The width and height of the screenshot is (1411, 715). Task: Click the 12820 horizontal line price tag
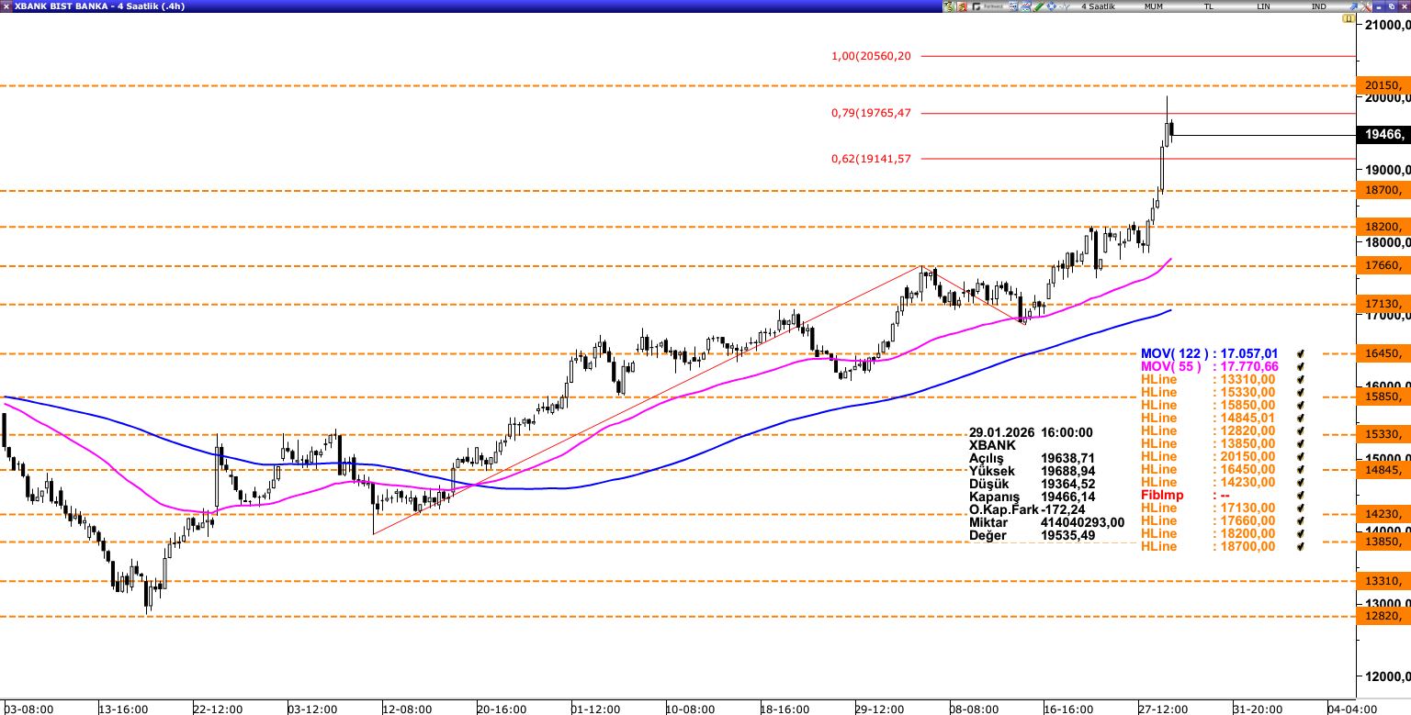pyautogui.click(x=1383, y=616)
